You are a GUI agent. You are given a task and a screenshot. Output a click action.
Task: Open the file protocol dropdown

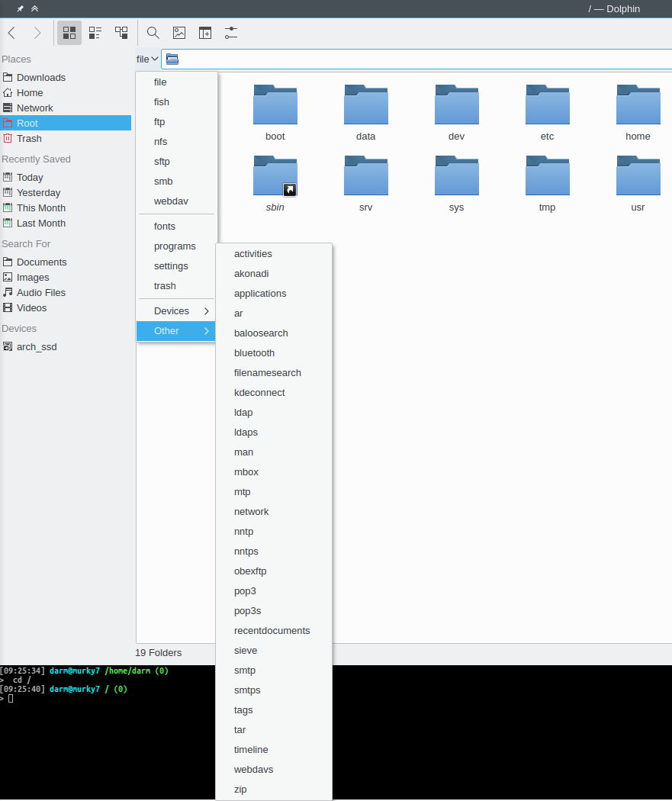pos(147,60)
